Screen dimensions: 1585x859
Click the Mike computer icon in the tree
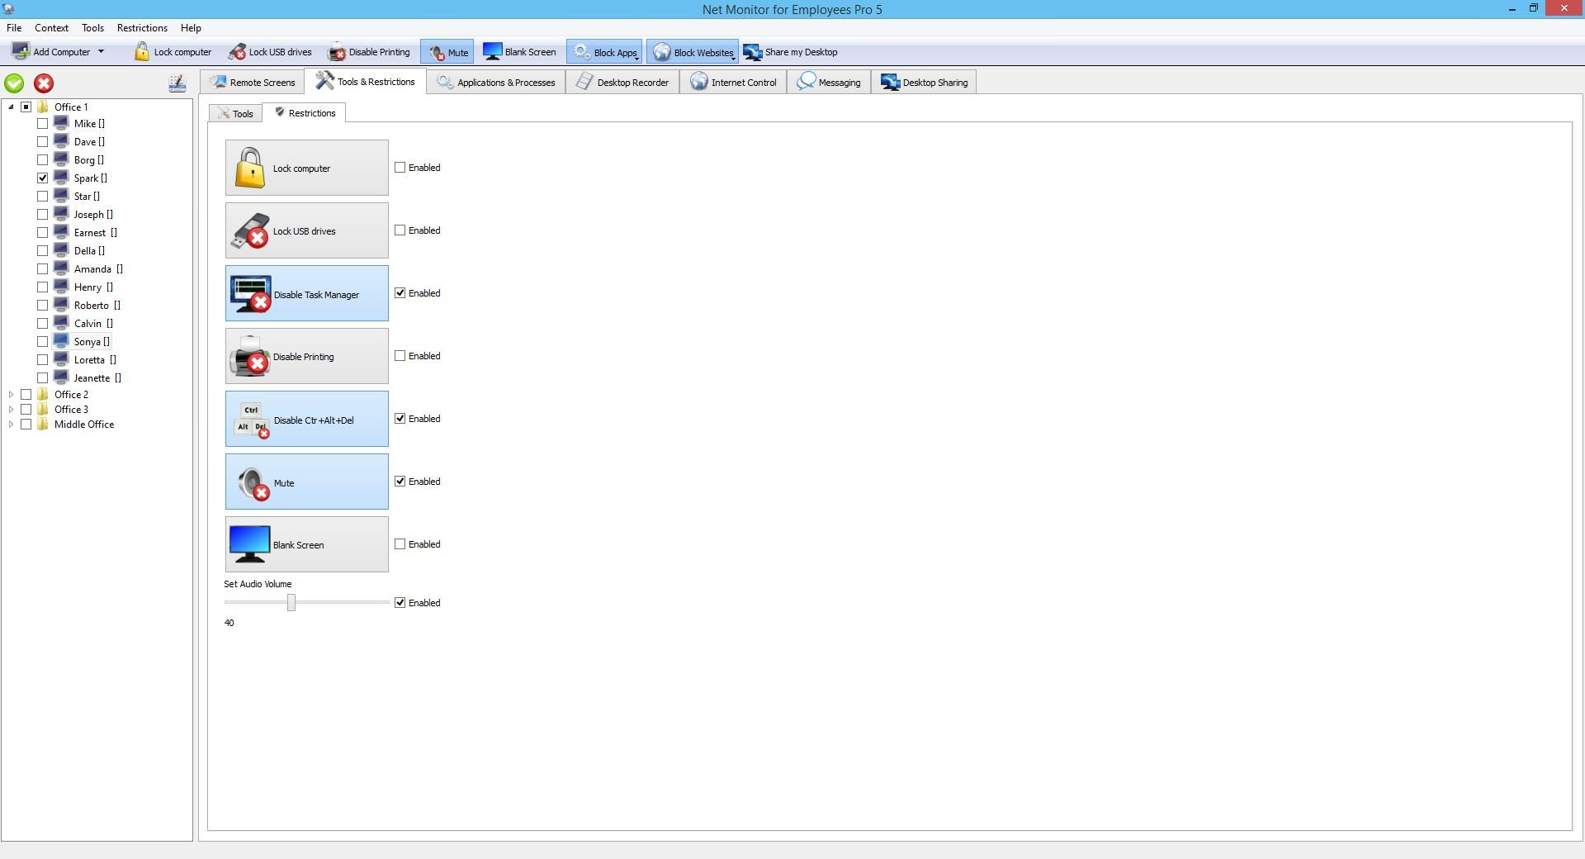tap(61, 122)
